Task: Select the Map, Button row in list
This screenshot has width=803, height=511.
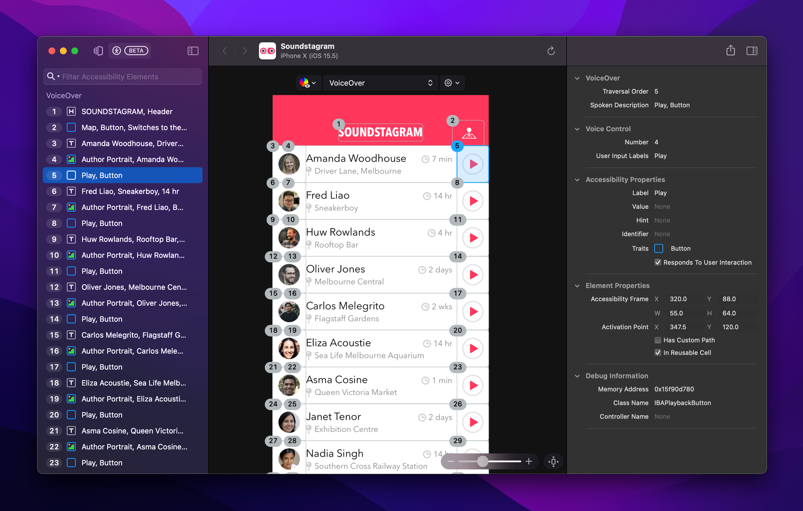Action: (x=122, y=128)
